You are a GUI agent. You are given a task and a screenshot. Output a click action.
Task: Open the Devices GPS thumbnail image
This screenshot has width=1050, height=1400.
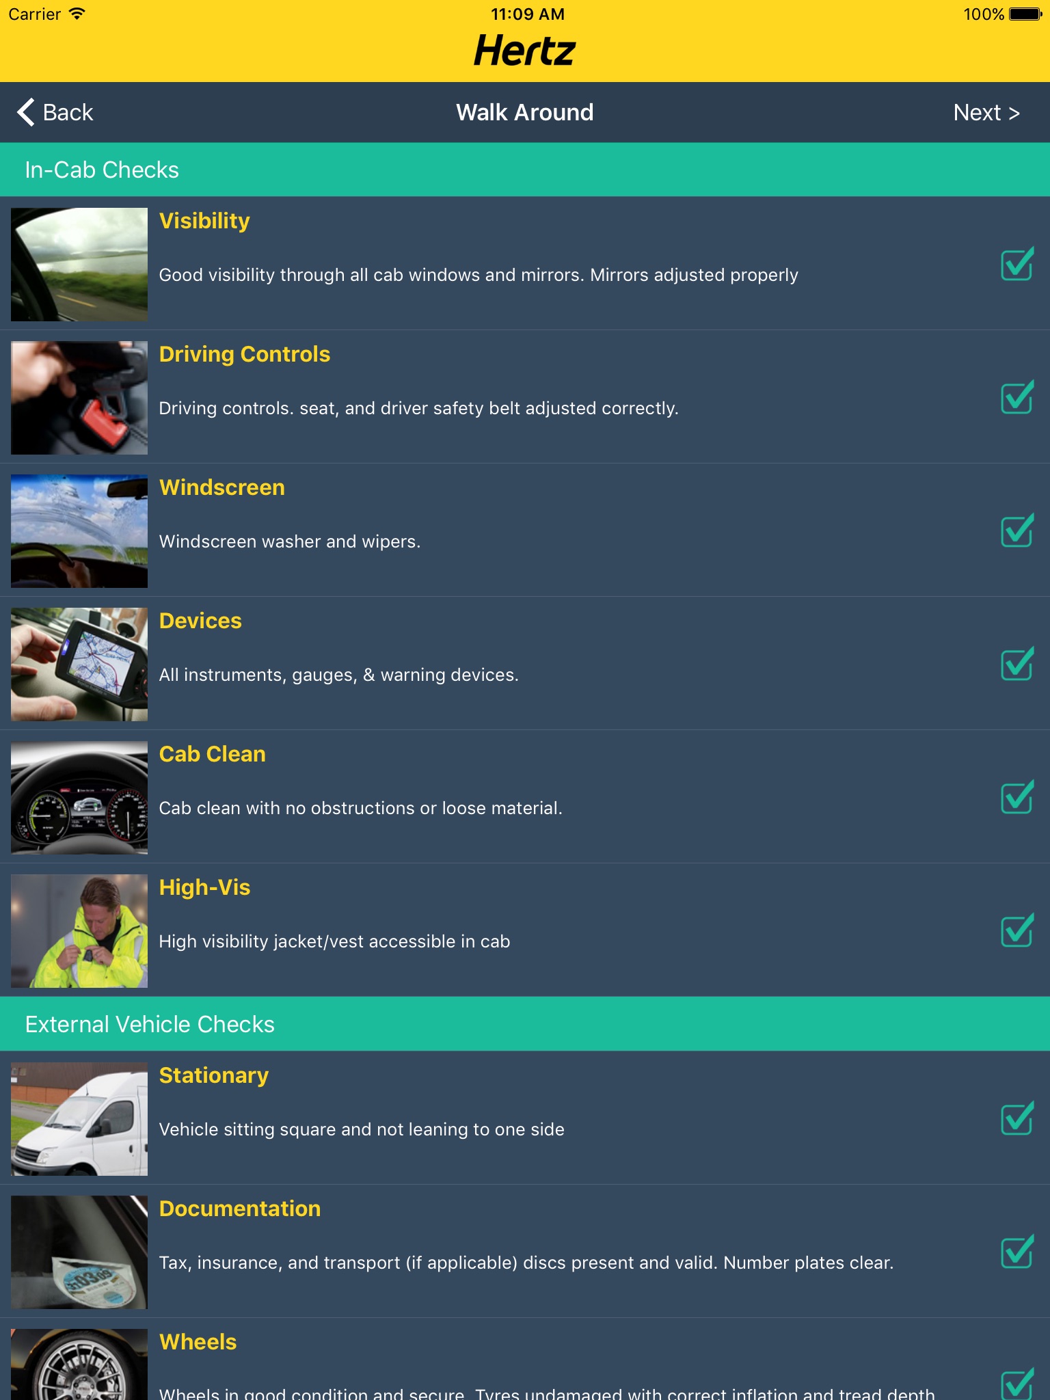pyautogui.click(x=79, y=664)
